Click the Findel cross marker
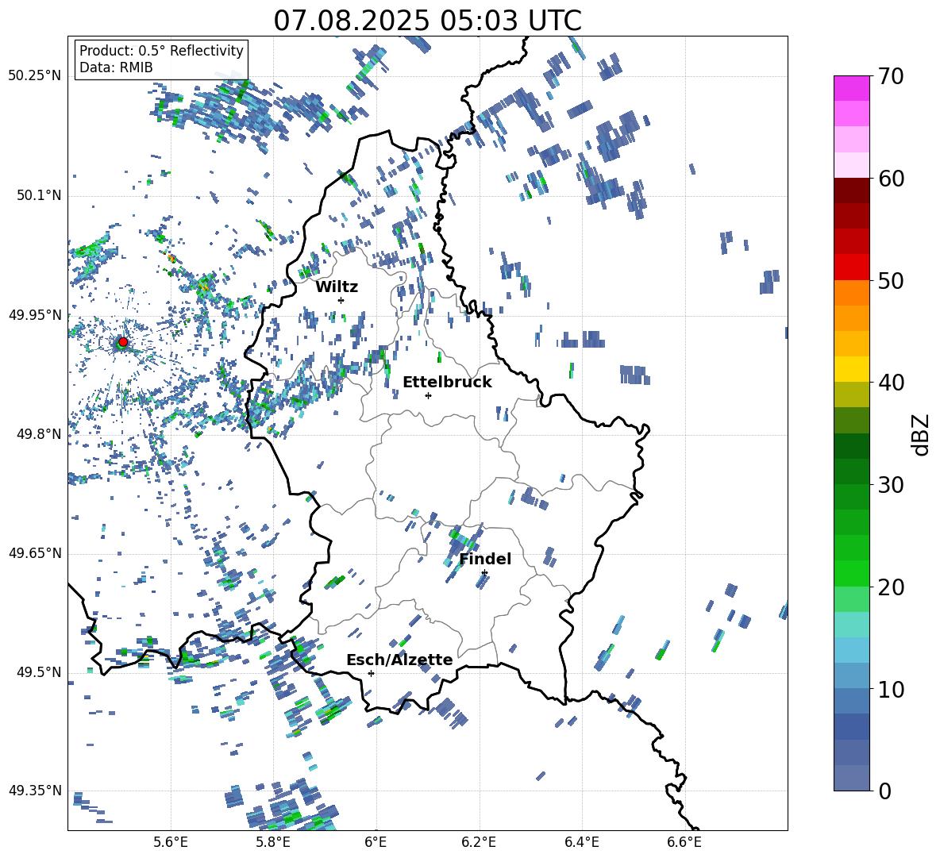Screen dimensions: 940x858 coord(484,573)
